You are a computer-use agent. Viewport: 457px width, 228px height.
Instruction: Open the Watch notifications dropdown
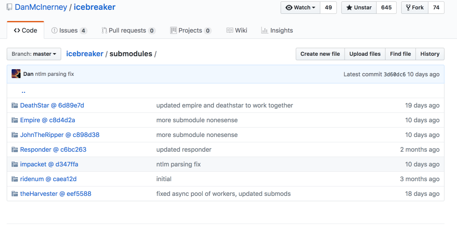click(x=300, y=8)
